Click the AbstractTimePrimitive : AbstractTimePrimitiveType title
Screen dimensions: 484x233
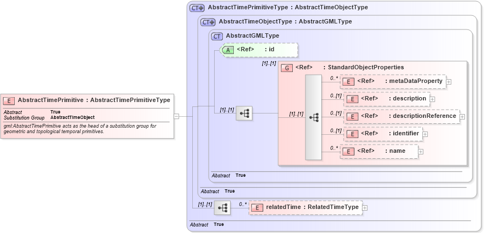click(x=94, y=100)
